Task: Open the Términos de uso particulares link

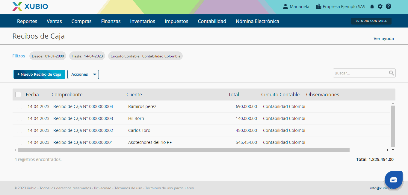Action: (x=170, y=188)
